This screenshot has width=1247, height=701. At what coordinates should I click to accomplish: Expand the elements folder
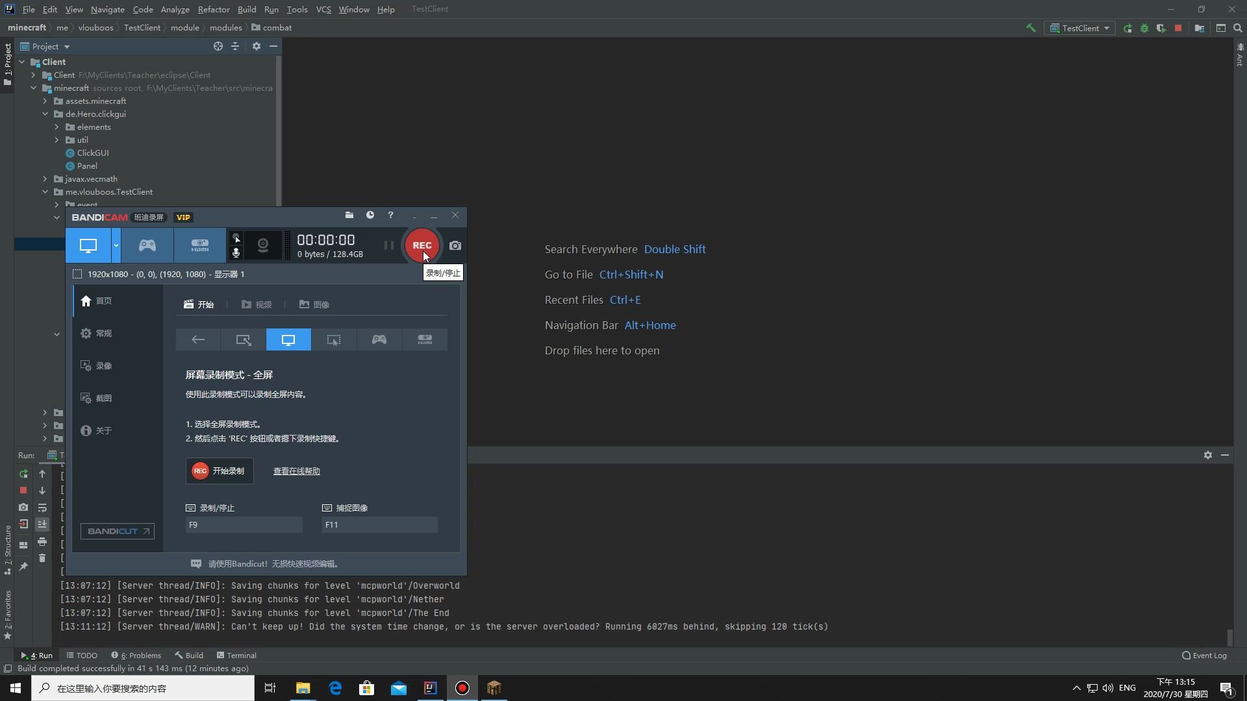(x=57, y=127)
